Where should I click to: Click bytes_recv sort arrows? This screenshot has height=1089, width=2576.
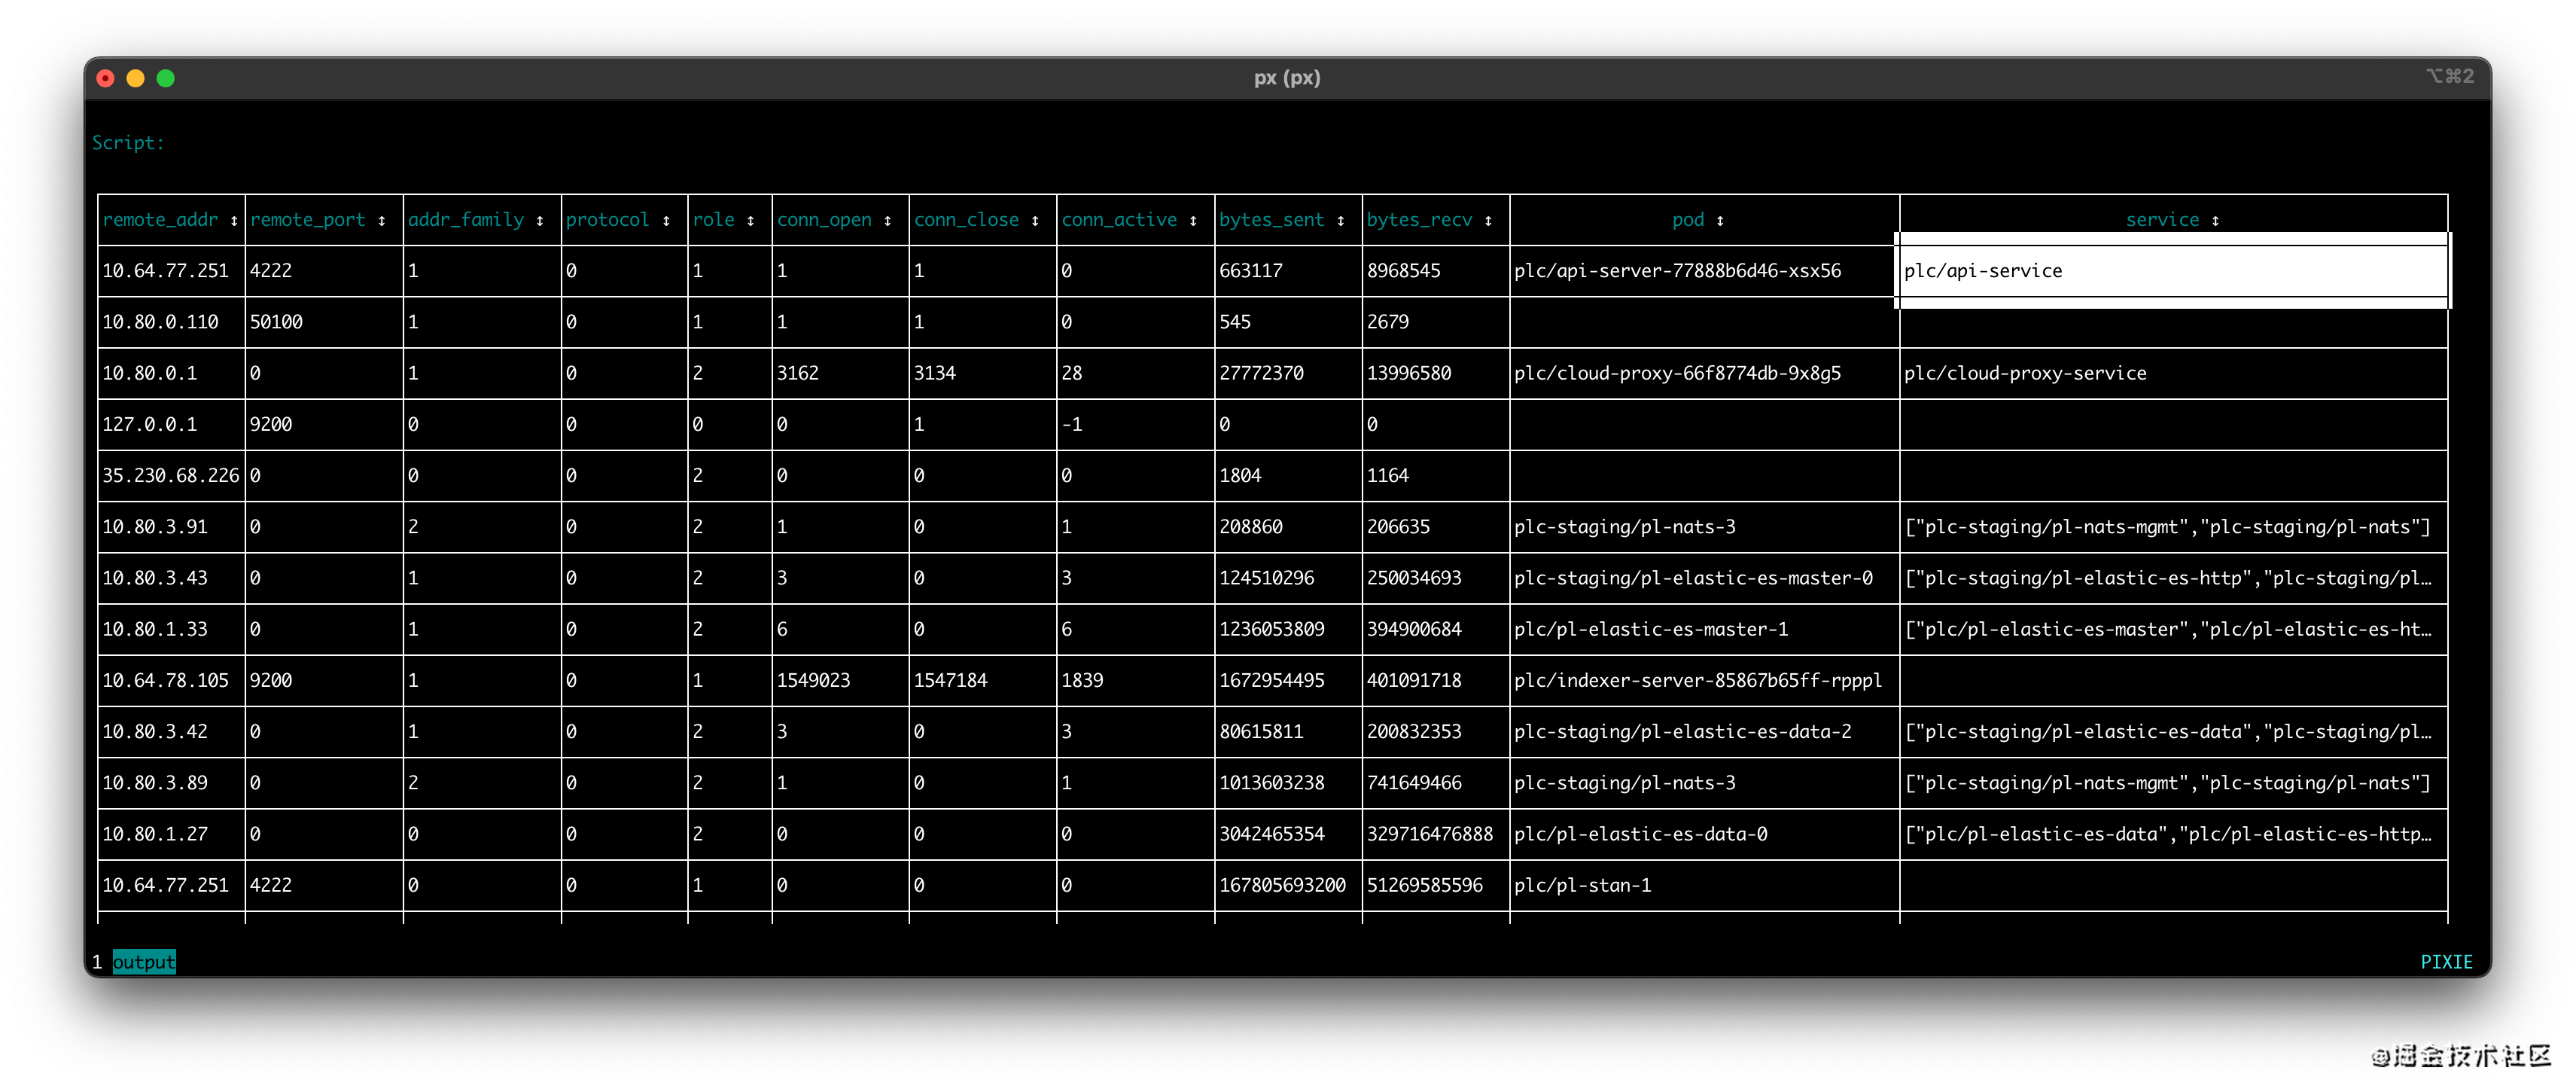tap(1488, 221)
